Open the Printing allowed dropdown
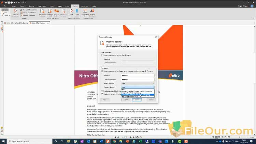The height and width of the screenshot is (144, 256). (x=138, y=83)
